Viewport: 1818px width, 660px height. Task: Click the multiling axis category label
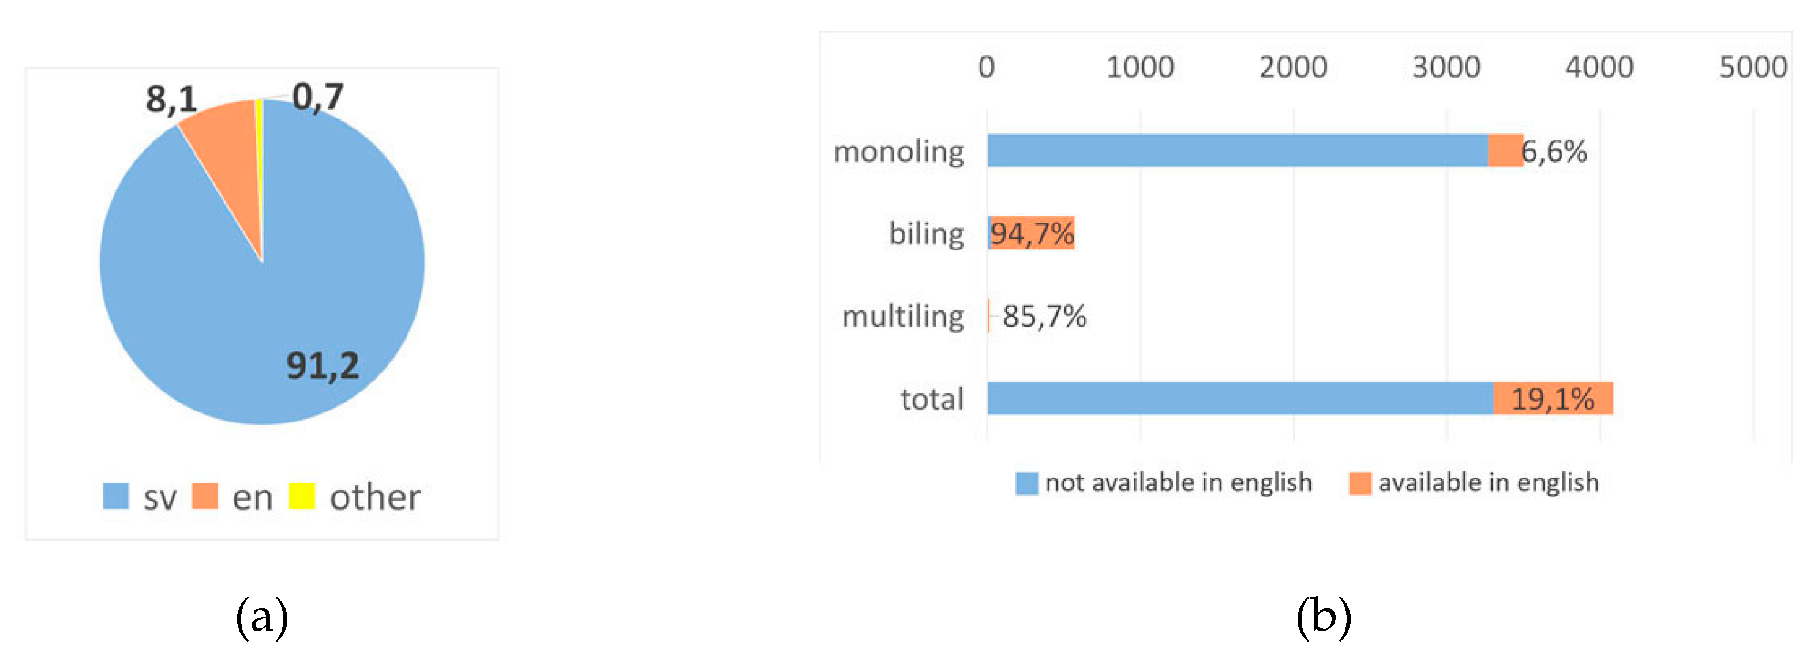(902, 316)
